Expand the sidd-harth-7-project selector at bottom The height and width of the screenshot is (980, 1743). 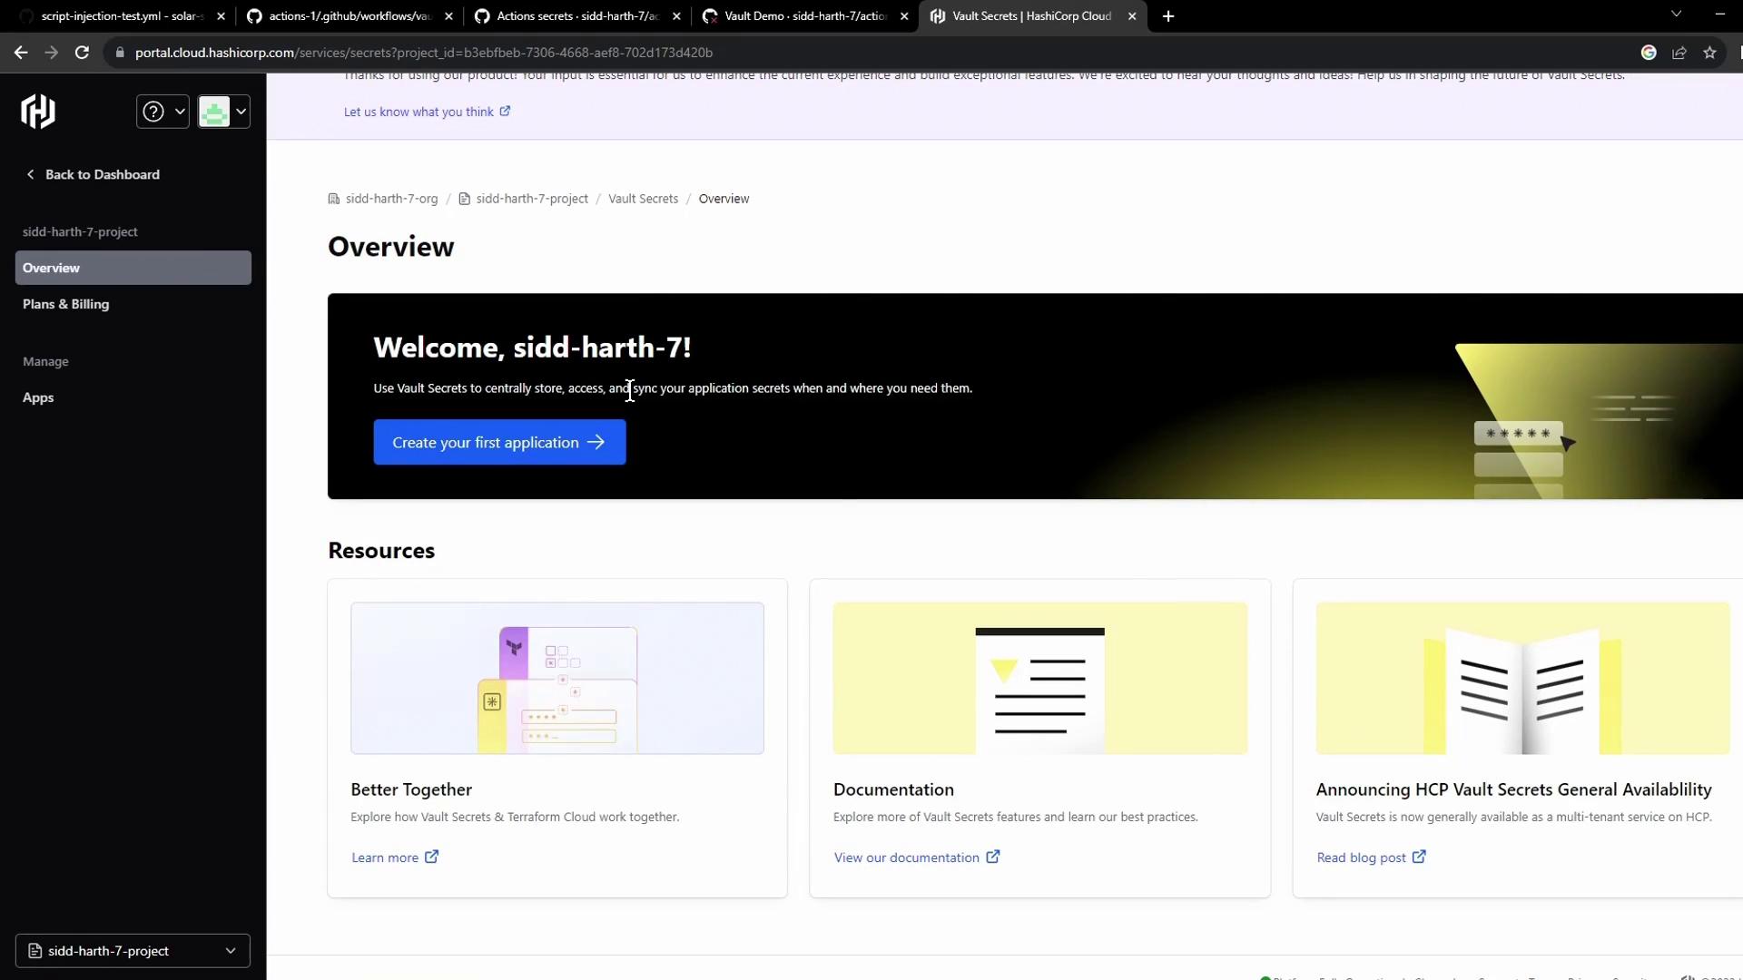(x=133, y=951)
